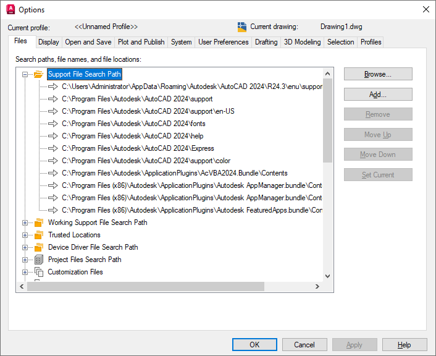The image size is (436, 356).
Task: Click the Add... button
Action: point(378,95)
